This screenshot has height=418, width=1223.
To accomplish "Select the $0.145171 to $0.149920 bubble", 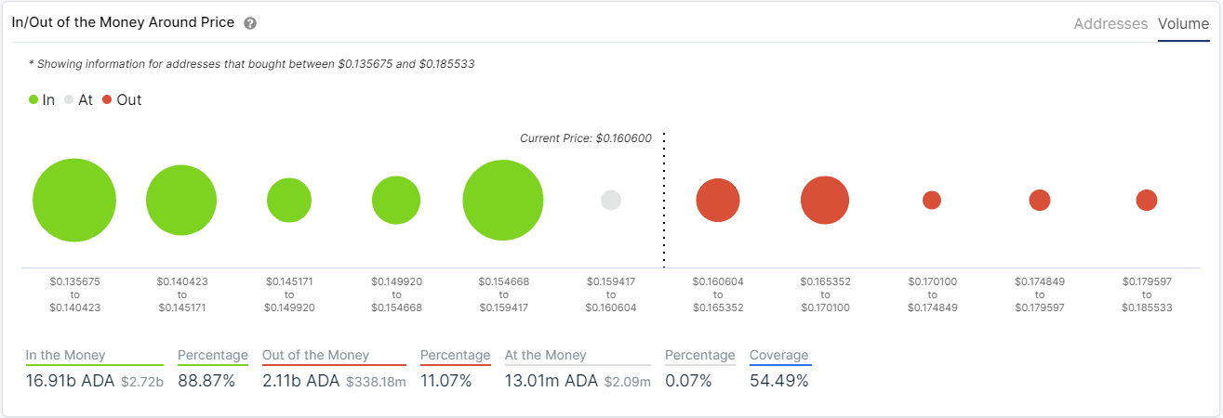I will click(289, 201).
